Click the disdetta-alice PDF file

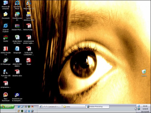click(x=17, y=73)
